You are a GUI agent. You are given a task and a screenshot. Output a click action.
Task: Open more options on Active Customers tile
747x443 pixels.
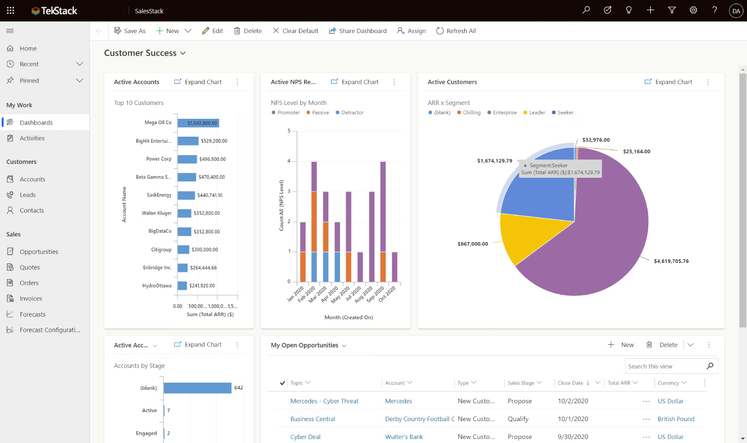pos(708,82)
